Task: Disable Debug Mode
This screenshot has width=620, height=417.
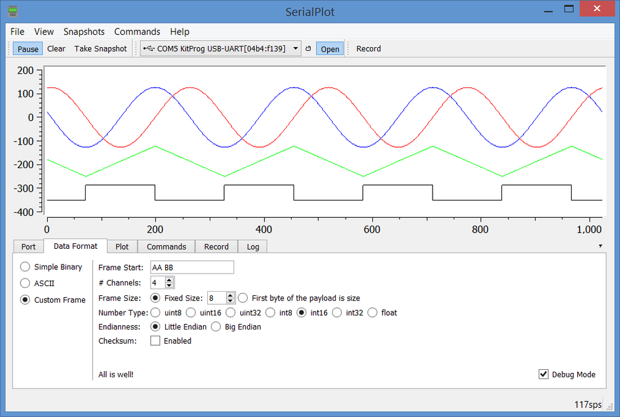Action: pos(544,374)
